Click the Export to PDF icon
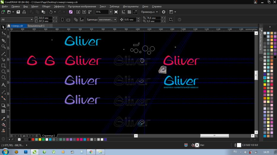 [x=90, y=12]
